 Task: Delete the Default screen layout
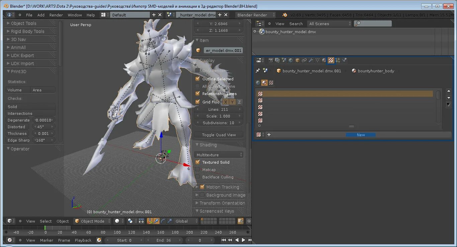coord(160,15)
